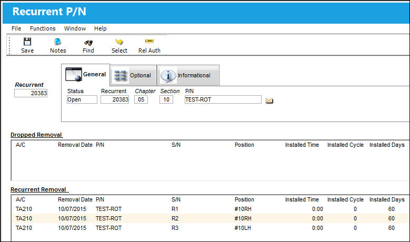Image resolution: width=410 pixels, height=242 pixels.
Task: Select the recurrent removal row with S/N R3
Action: (211, 228)
